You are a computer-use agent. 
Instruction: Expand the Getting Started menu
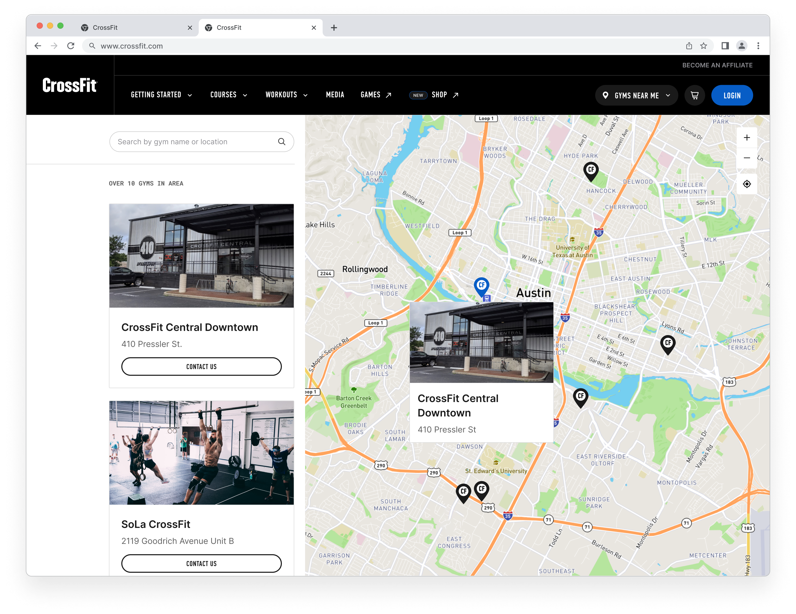[x=162, y=95]
